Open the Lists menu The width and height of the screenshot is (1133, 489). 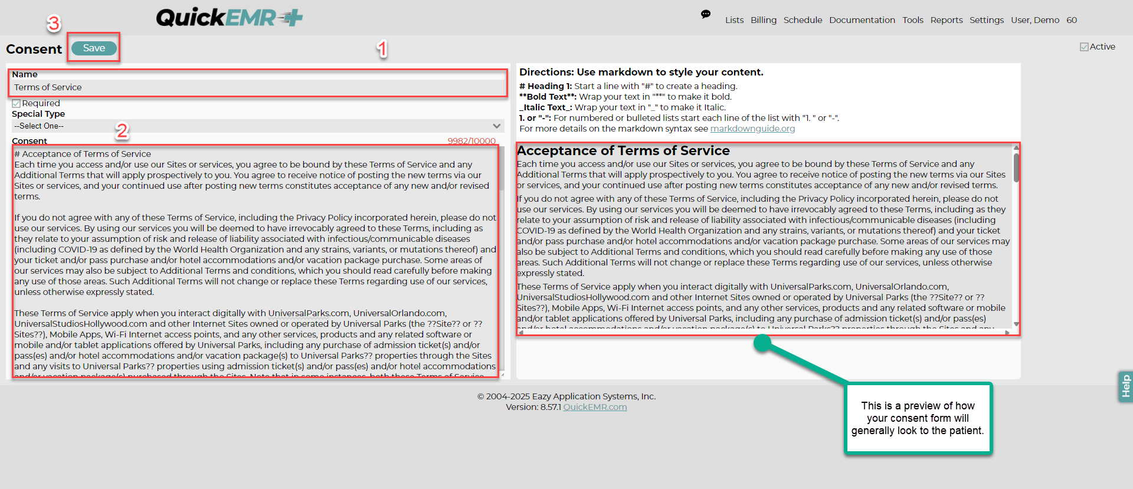click(x=734, y=20)
